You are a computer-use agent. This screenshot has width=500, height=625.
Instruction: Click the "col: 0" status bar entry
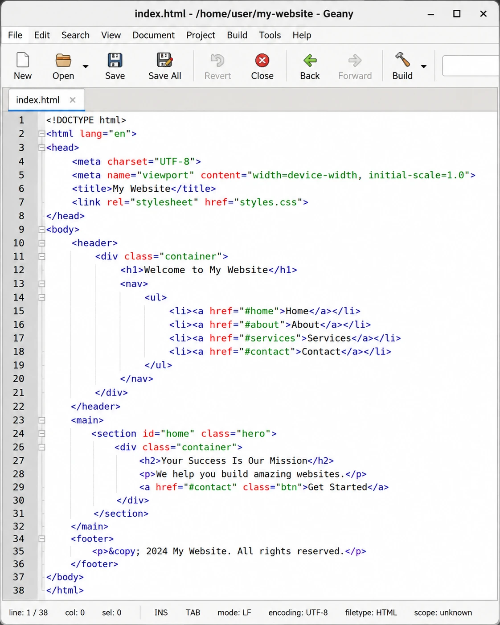tap(75, 613)
